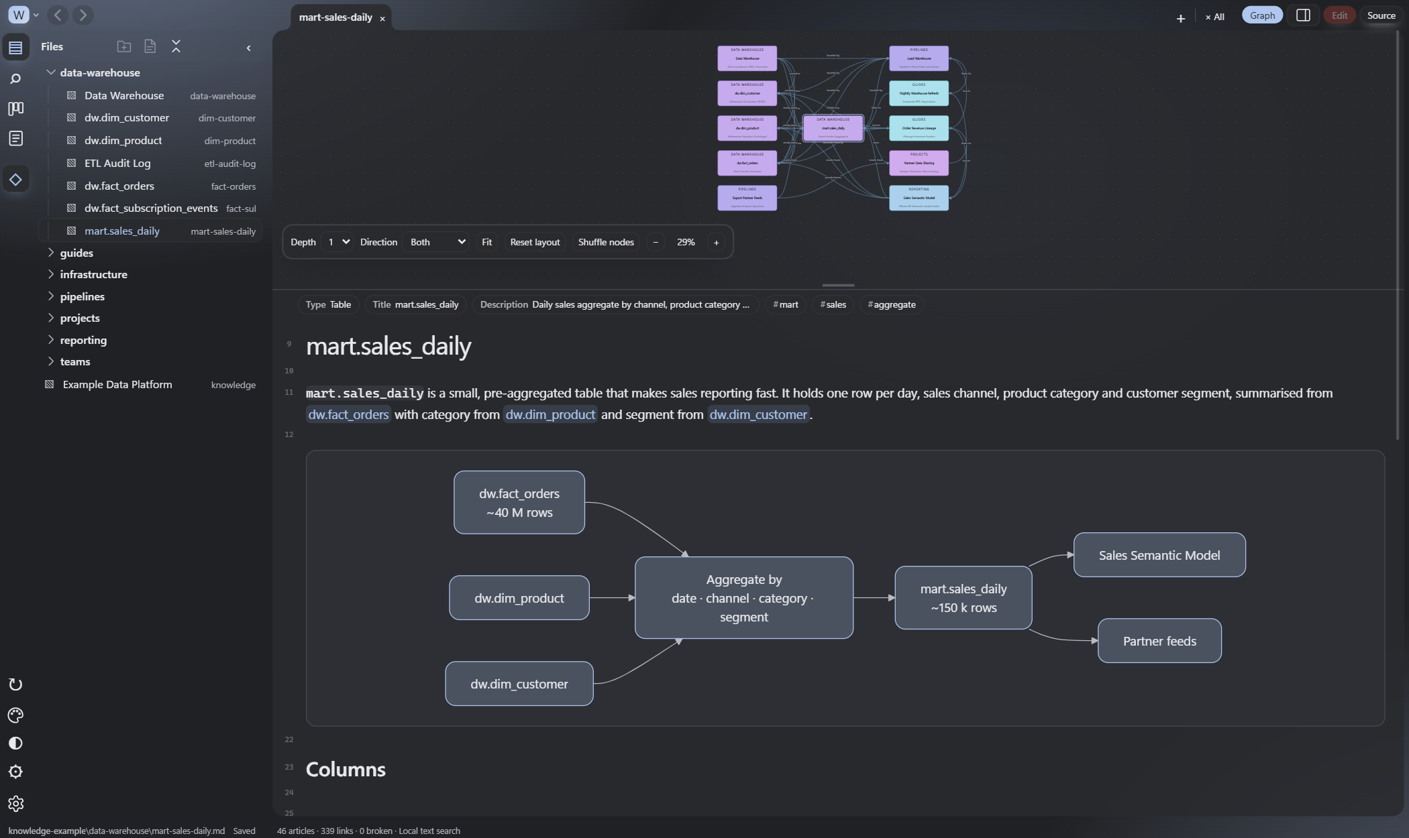The image size is (1409, 838).
Task: Zoom out graph with minus button
Action: click(656, 242)
